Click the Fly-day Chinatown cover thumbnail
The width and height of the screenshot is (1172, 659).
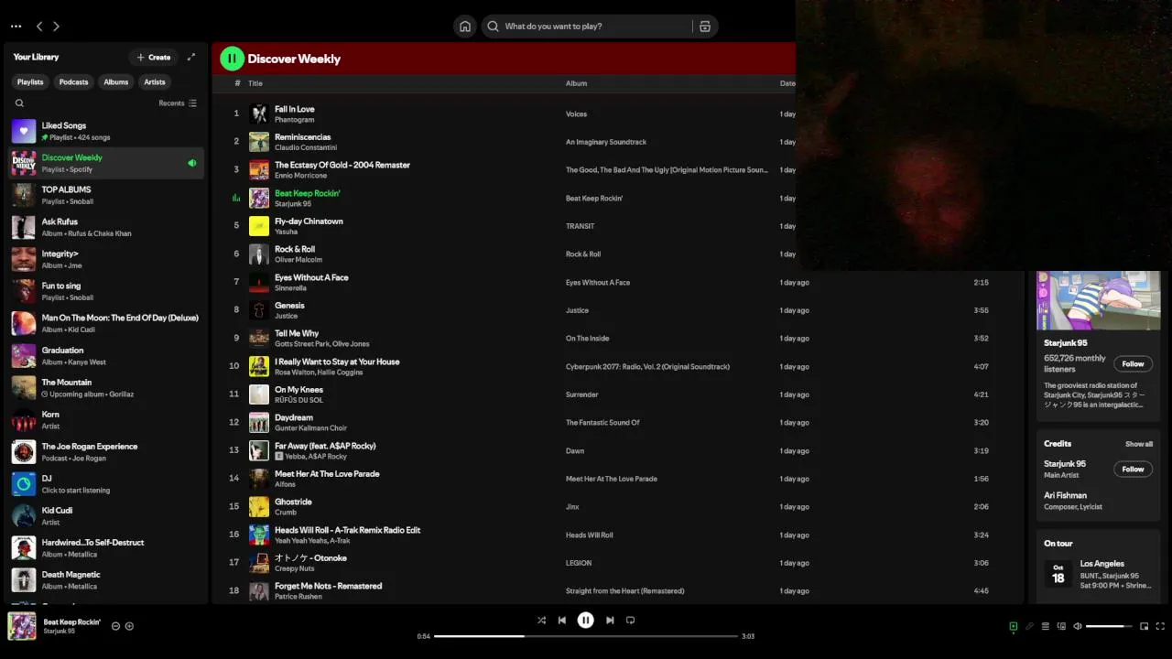pyautogui.click(x=259, y=226)
